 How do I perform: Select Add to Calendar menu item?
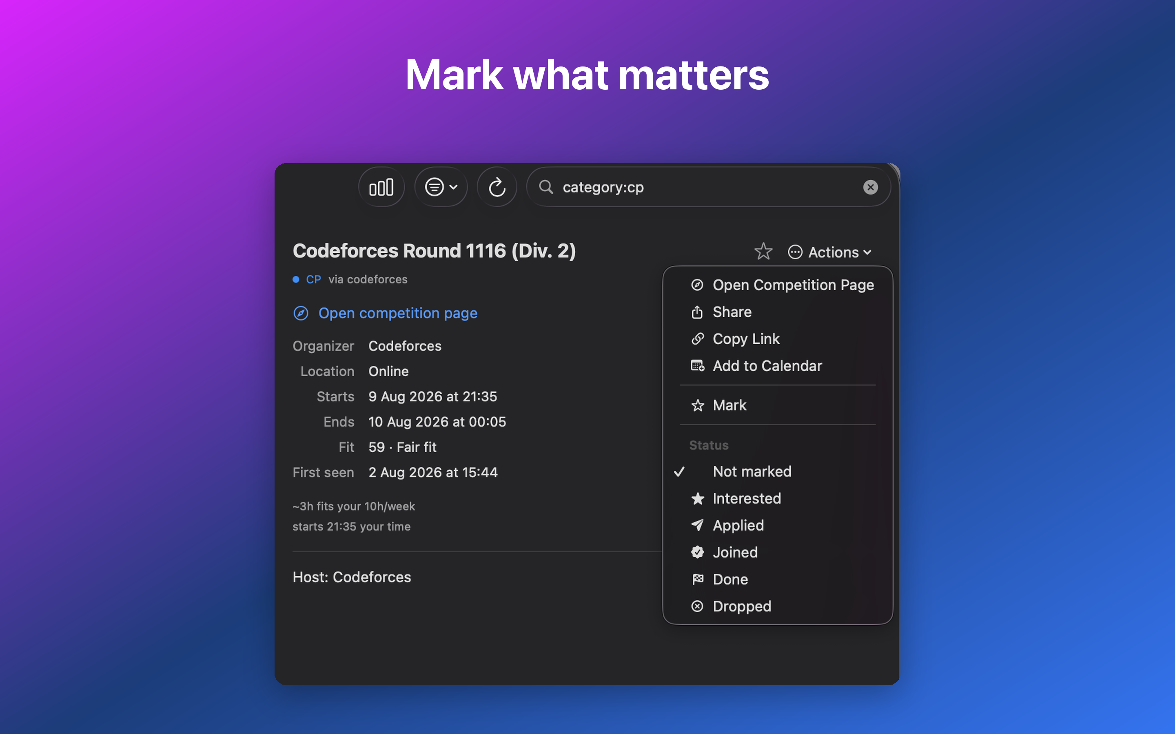(778, 366)
